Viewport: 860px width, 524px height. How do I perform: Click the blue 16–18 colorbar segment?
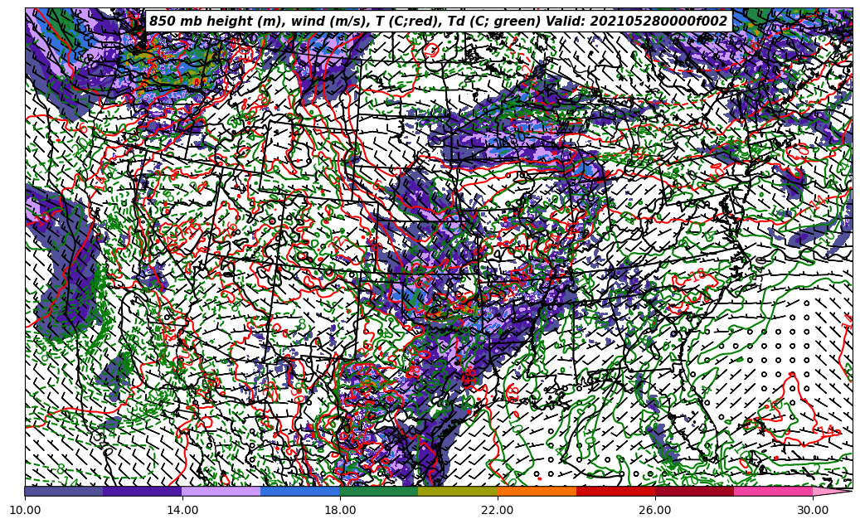coord(300,491)
